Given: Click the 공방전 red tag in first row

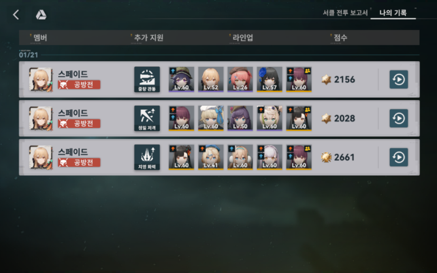Looking at the screenshot, I should 79,85.
